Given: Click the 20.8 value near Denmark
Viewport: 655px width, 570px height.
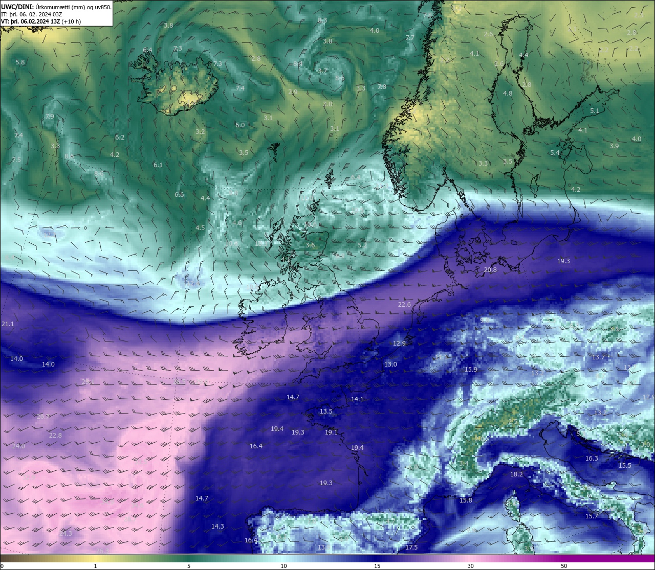Looking at the screenshot, I should click(x=490, y=269).
